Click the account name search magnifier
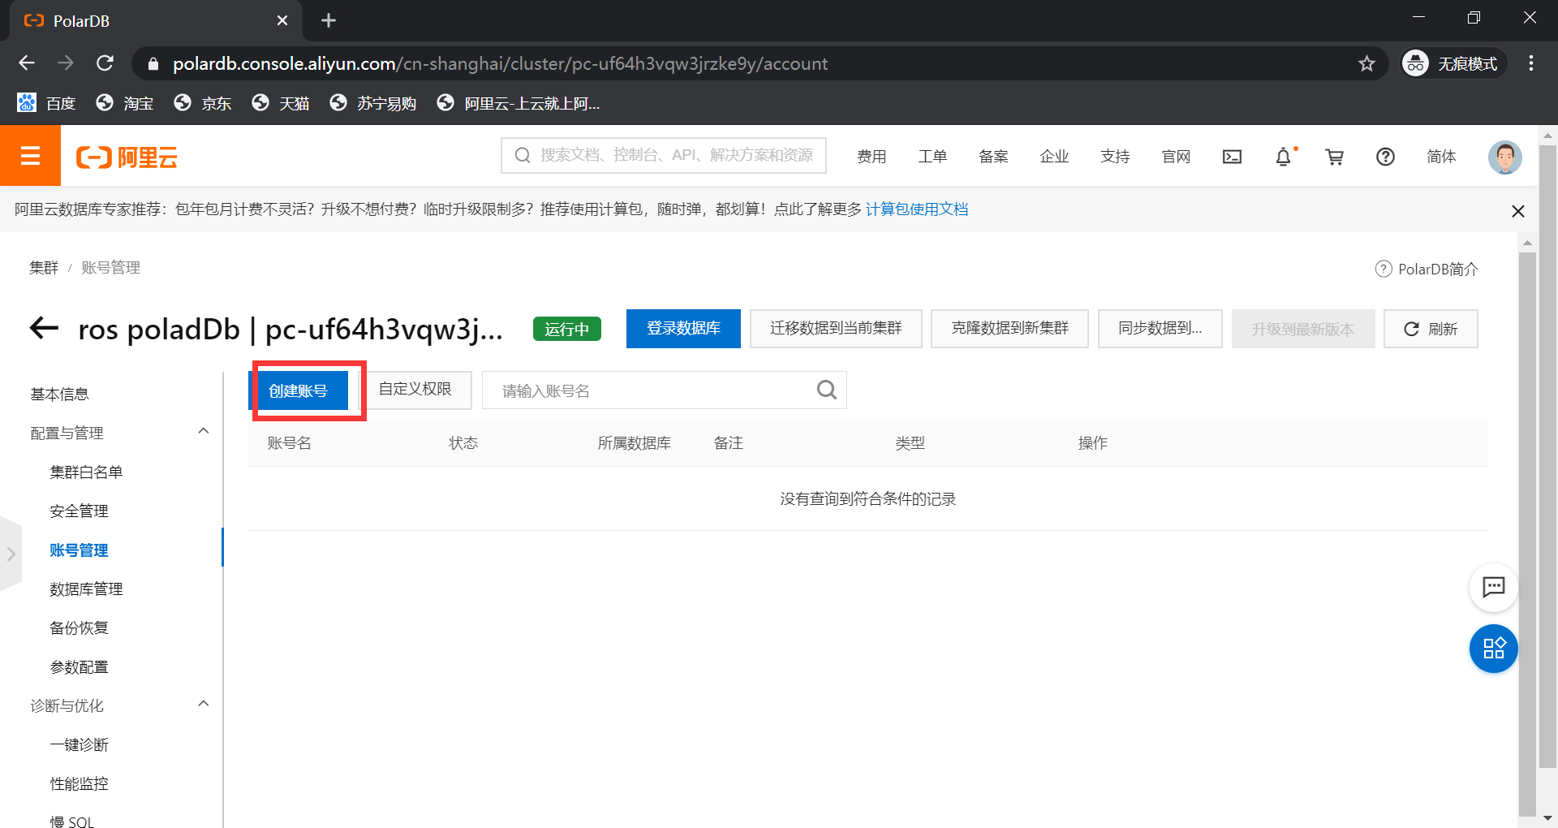Image resolution: width=1558 pixels, height=828 pixels. point(826,390)
